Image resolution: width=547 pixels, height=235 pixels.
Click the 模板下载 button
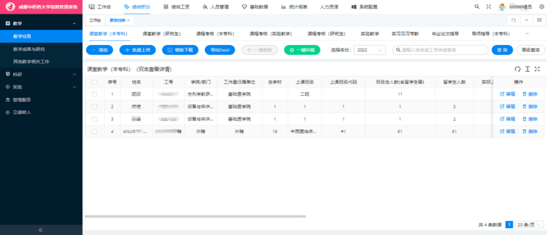(x=180, y=50)
